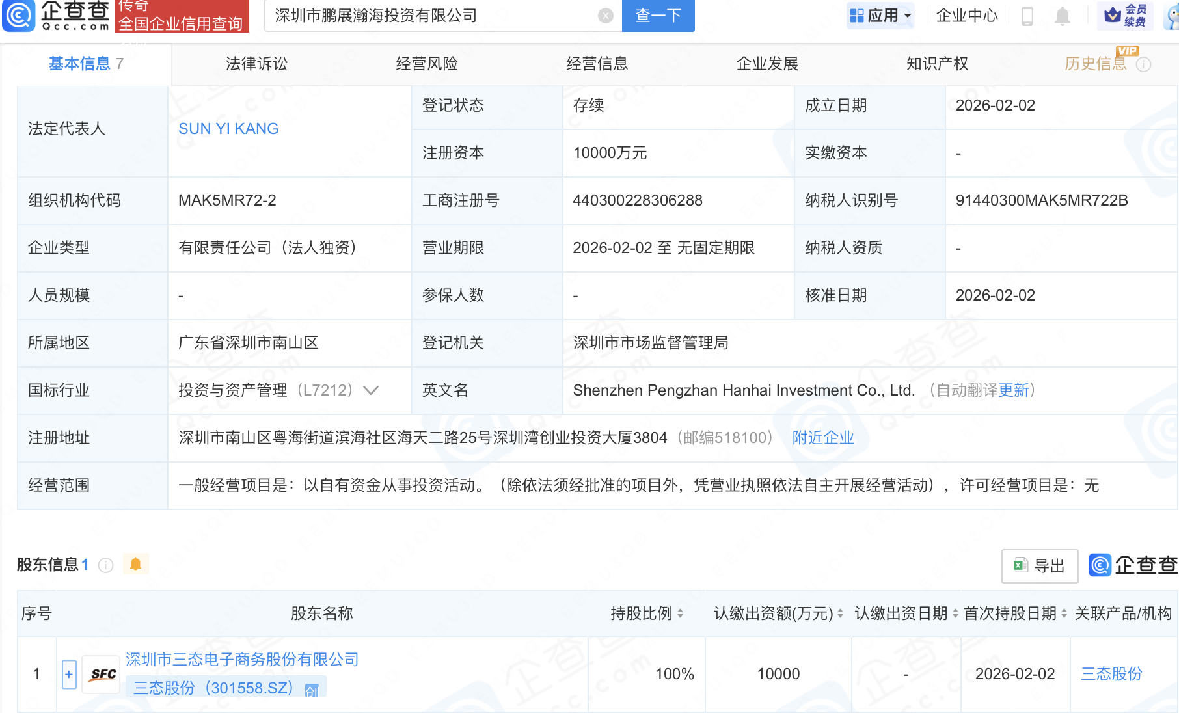The height and width of the screenshot is (713, 1179).
Task: Click the mobile phone icon in top bar
Action: coord(1028,16)
